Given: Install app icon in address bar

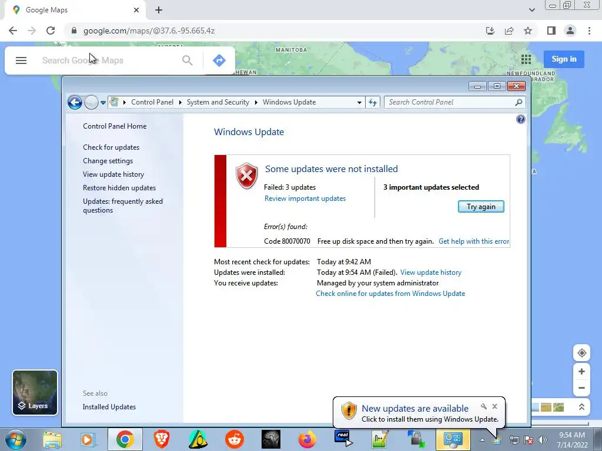Looking at the screenshot, I should point(490,31).
